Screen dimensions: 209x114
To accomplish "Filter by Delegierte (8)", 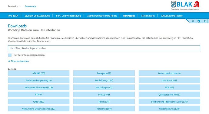I will coord(104,73).
